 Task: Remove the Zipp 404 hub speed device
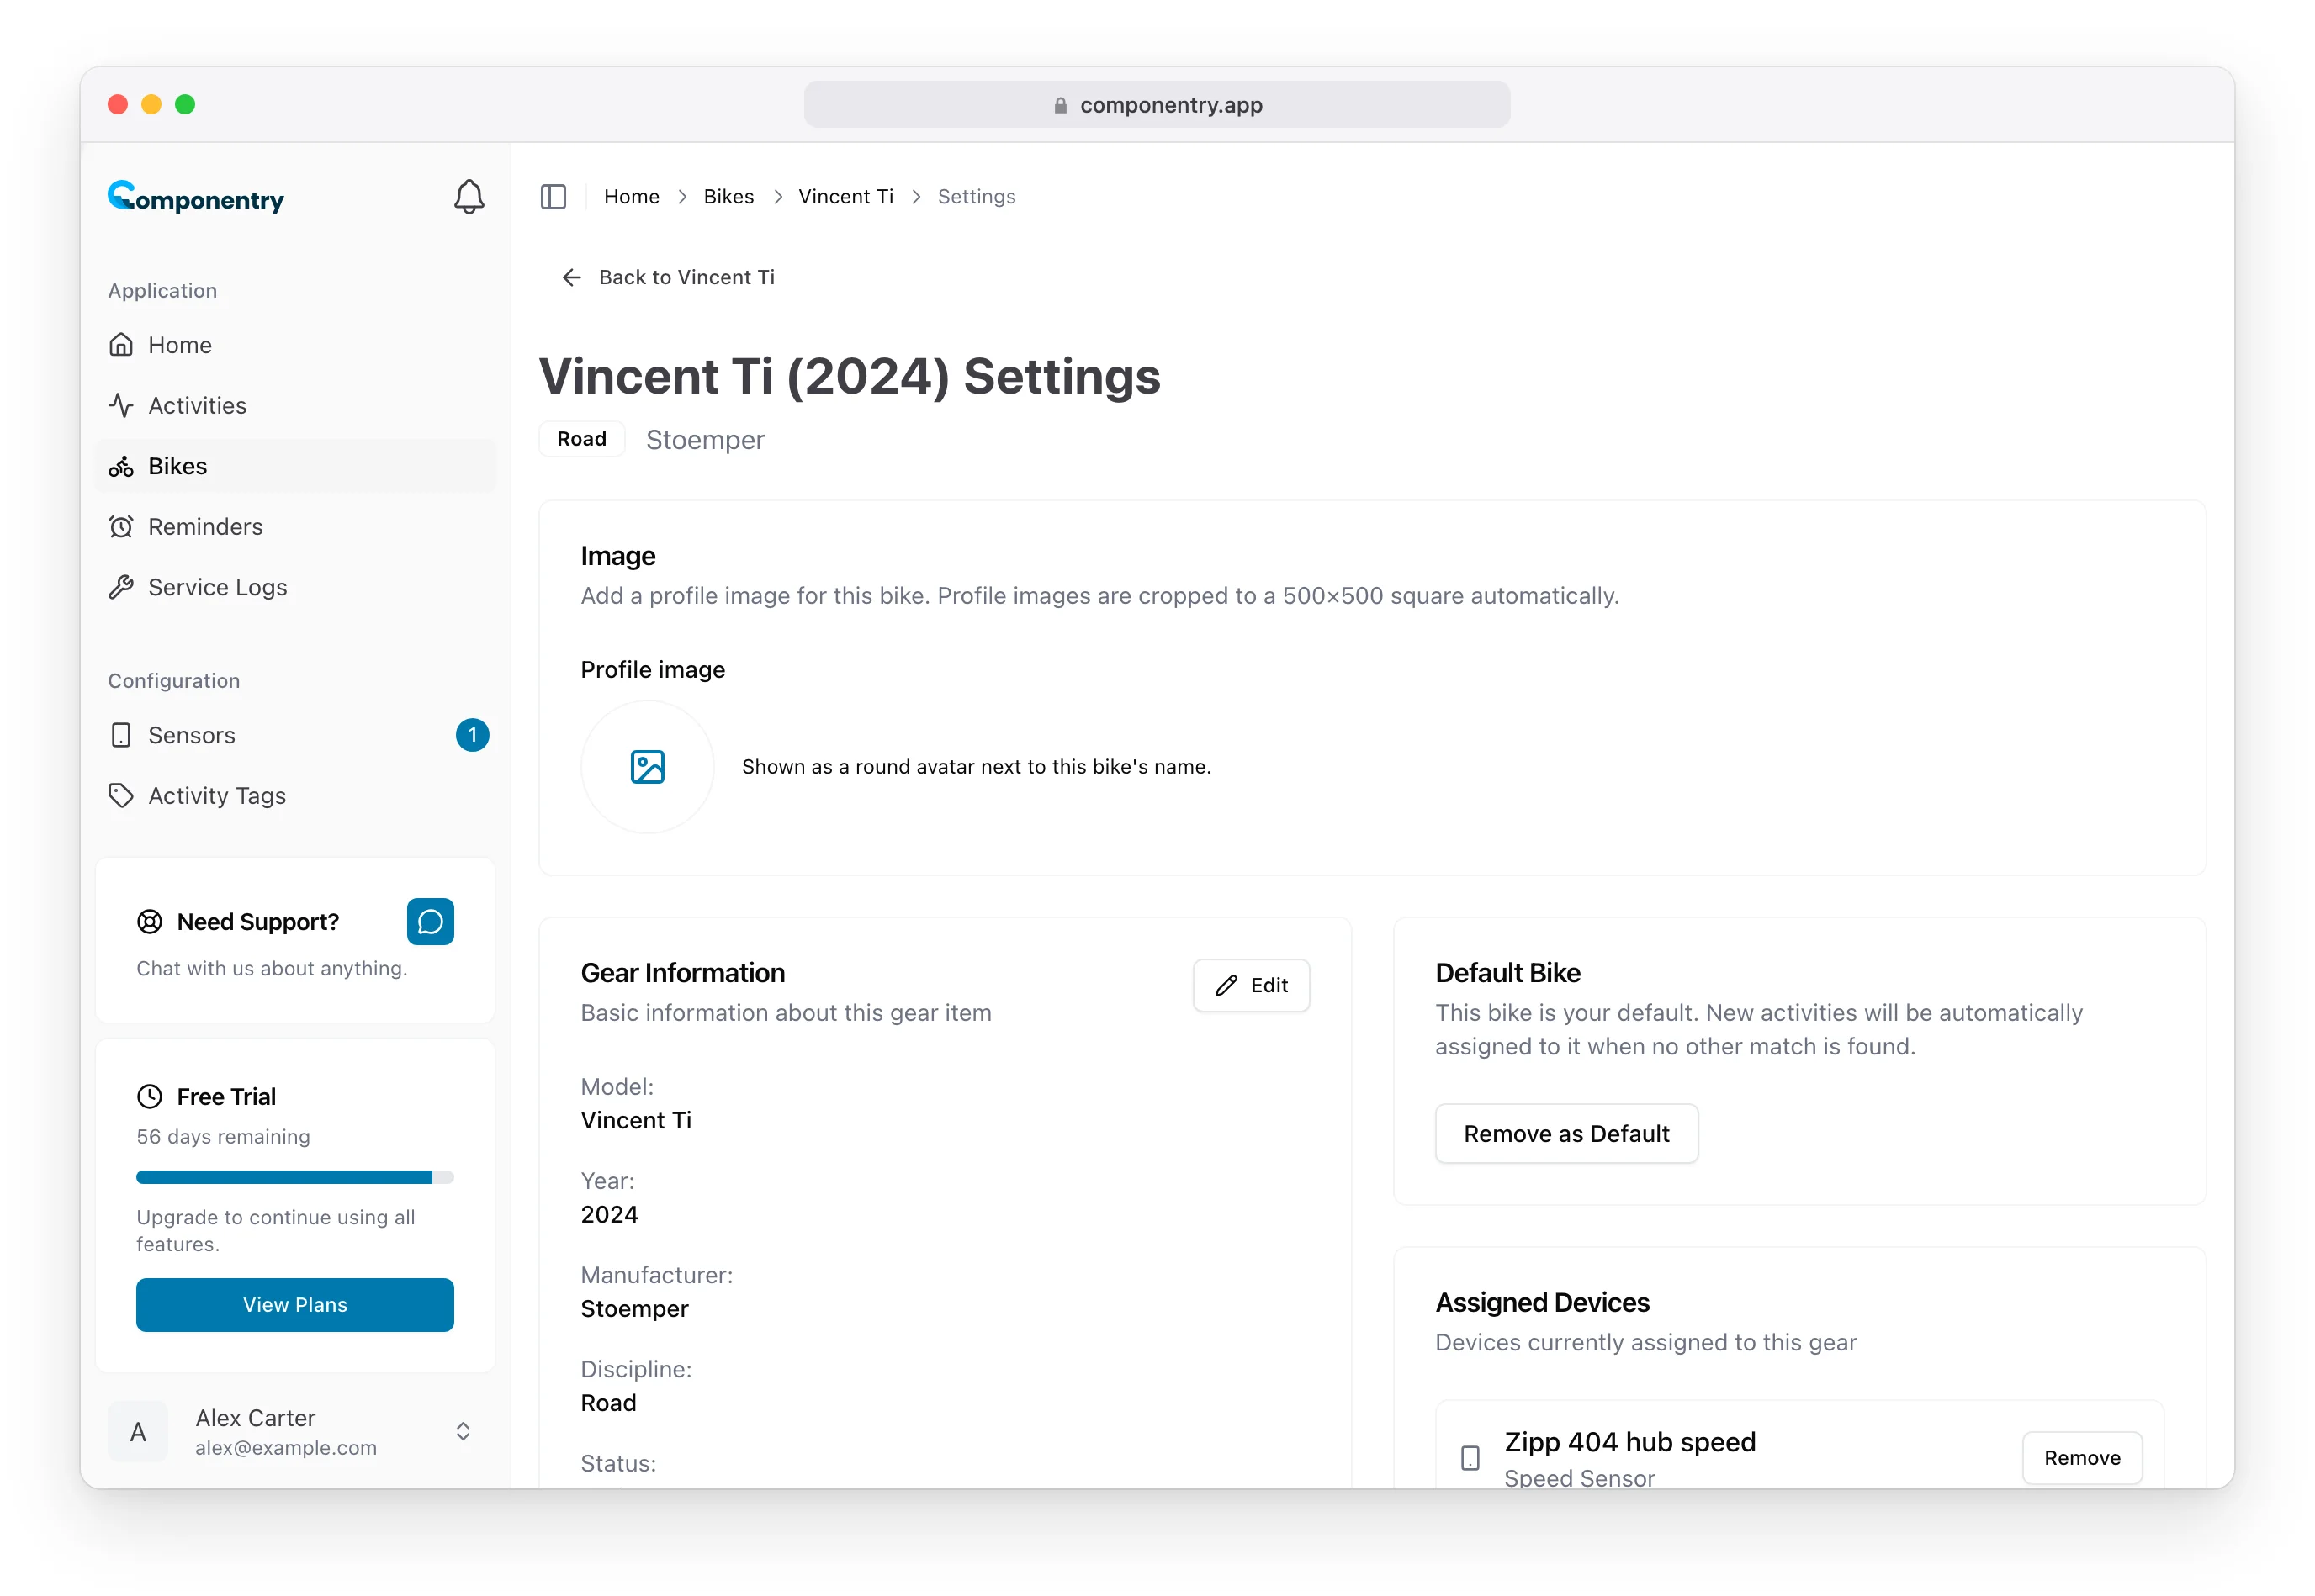[2081, 1458]
